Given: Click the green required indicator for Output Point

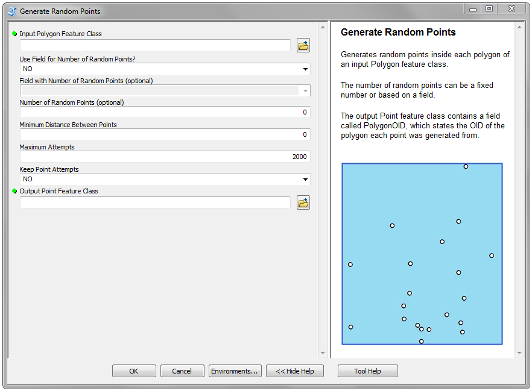Looking at the screenshot, I should [x=14, y=191].
